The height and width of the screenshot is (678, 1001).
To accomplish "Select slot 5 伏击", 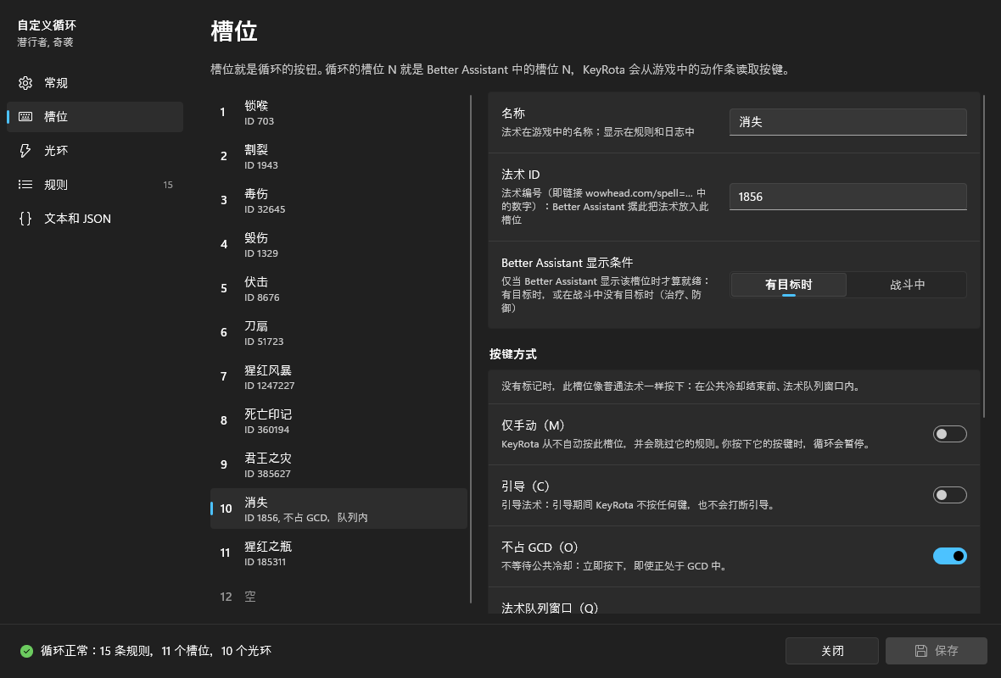I will pyautogui.click(x=339, y=289).
